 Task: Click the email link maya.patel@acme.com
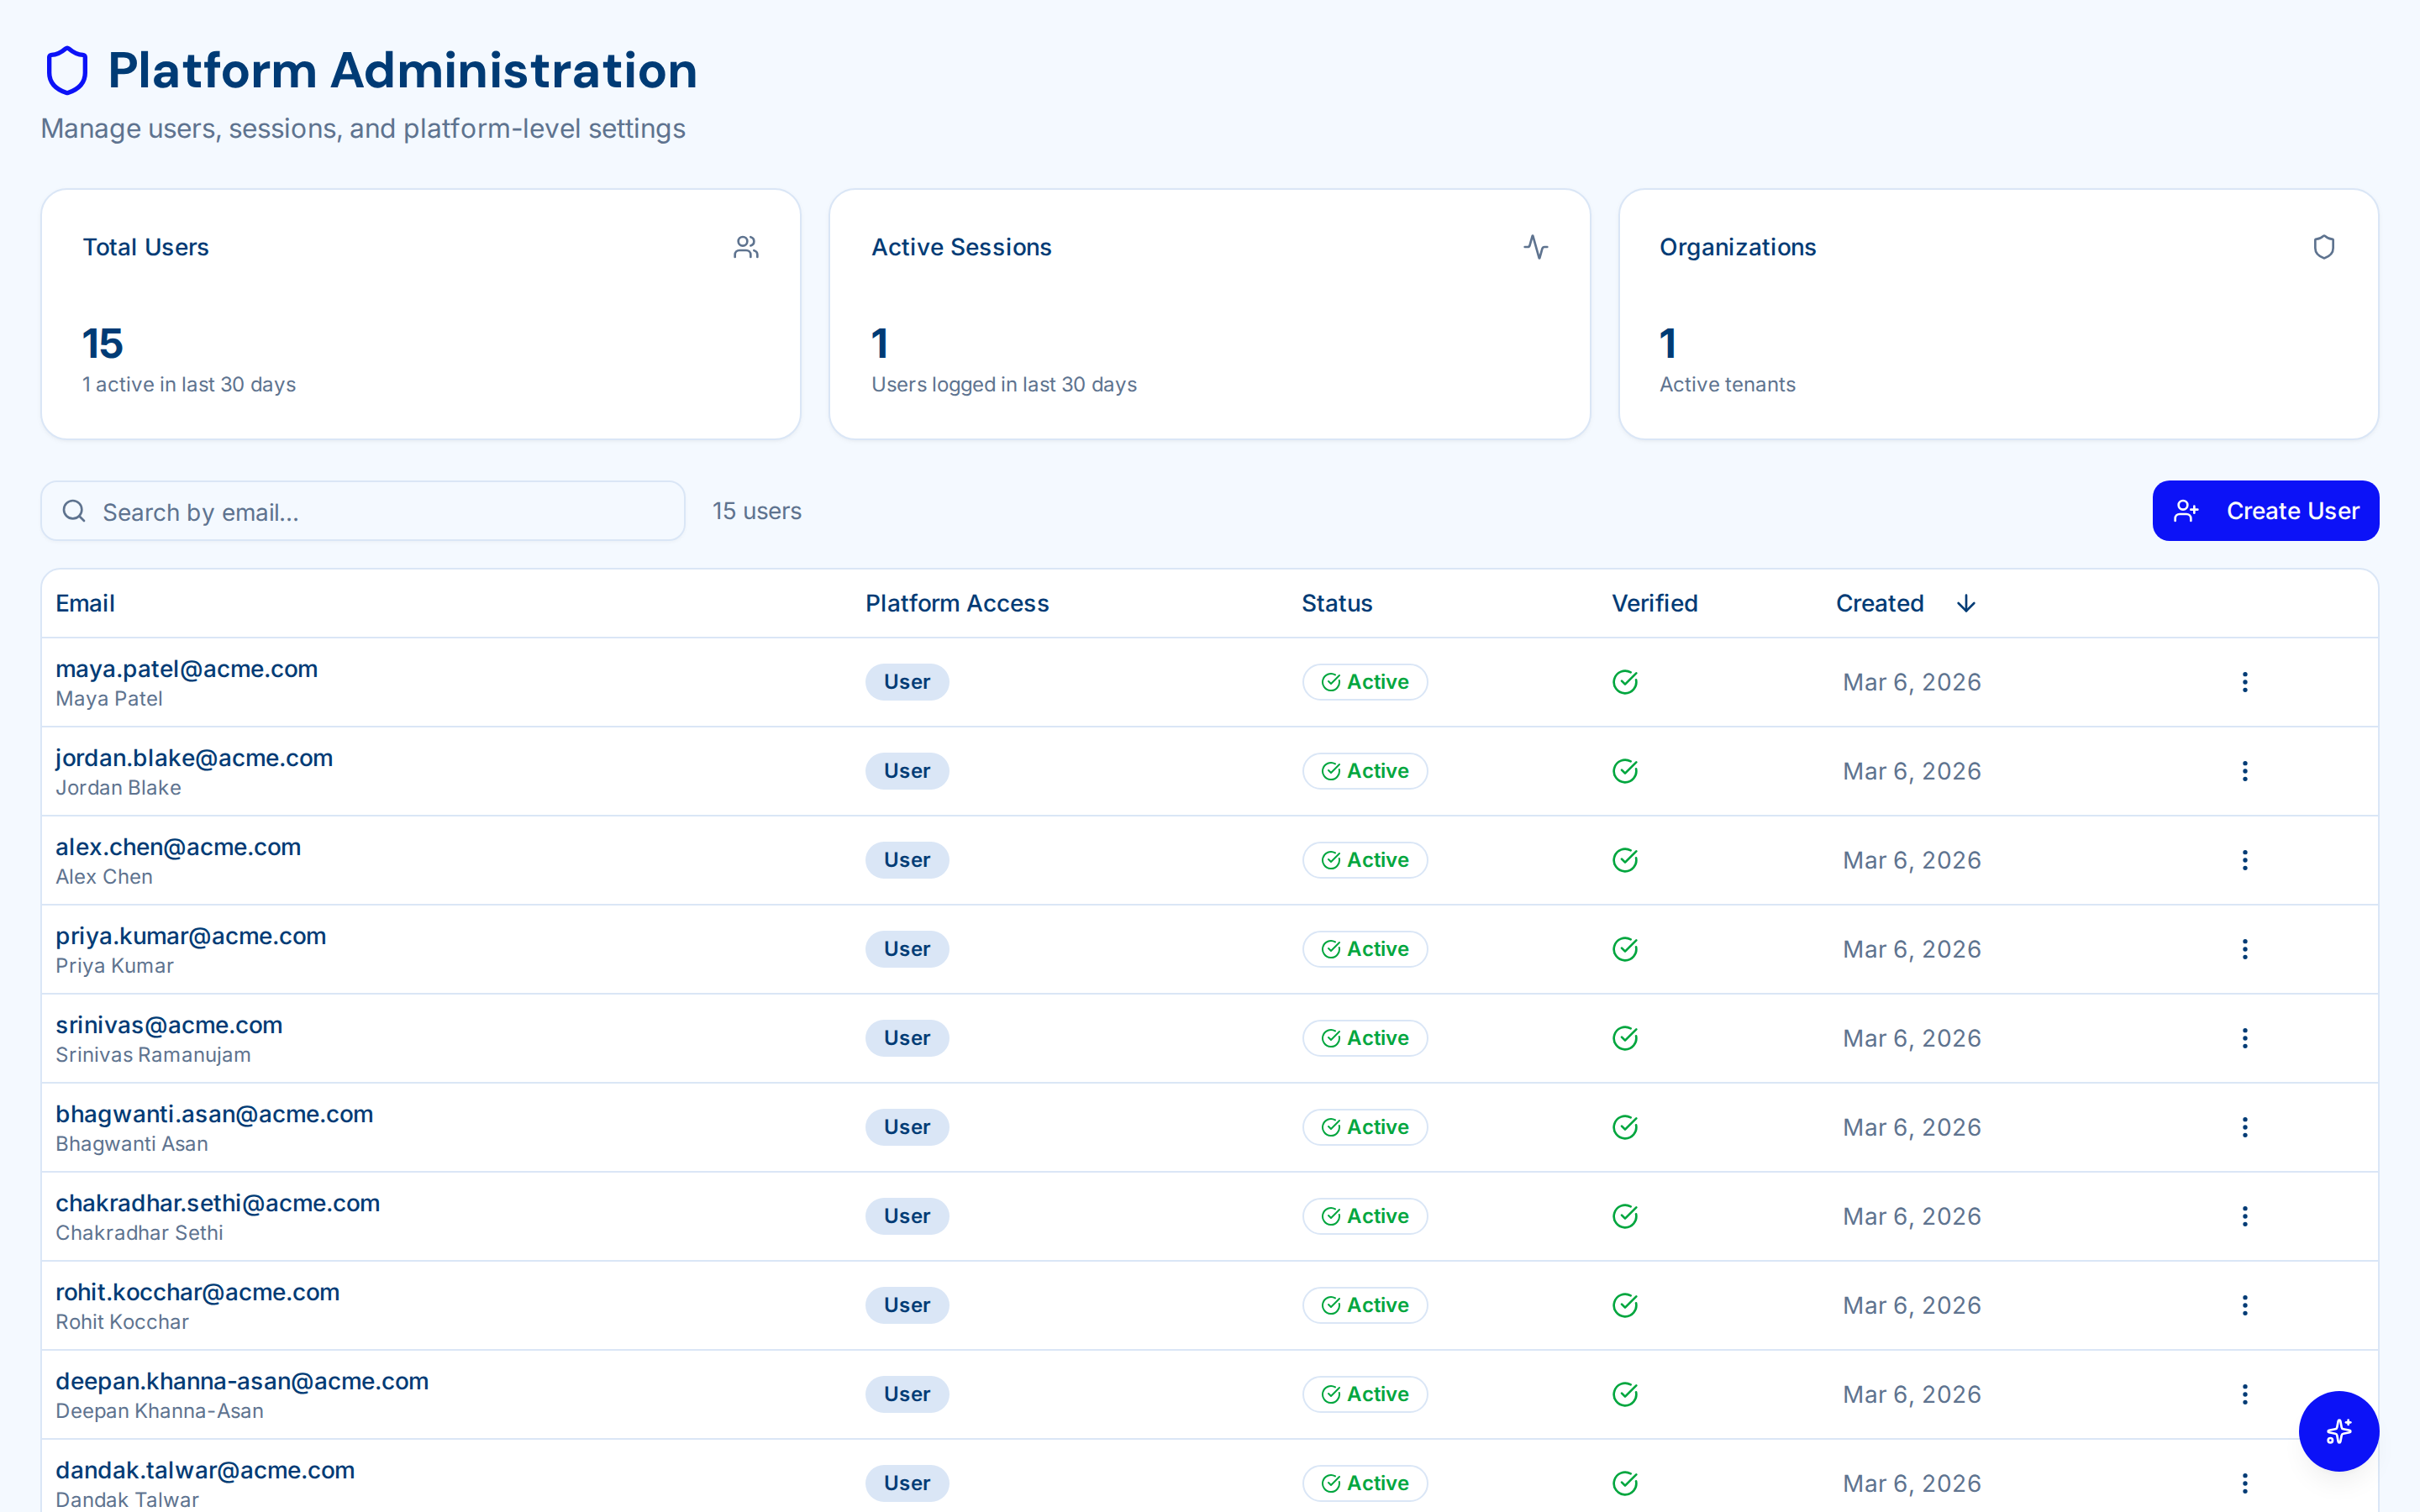[x=186, y=669]
